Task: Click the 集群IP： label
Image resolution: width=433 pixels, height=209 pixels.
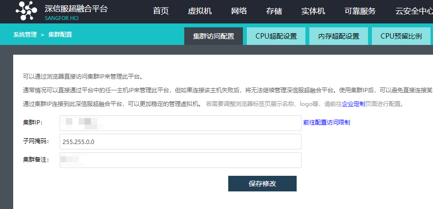Action: tap(33, 123)
